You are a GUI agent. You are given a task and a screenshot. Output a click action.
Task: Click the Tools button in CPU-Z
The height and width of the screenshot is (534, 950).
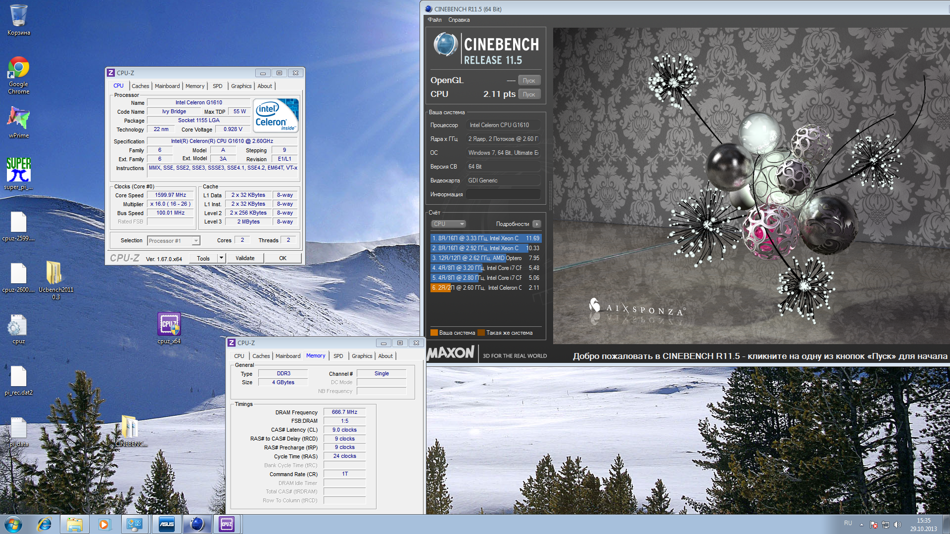[203, 258]
